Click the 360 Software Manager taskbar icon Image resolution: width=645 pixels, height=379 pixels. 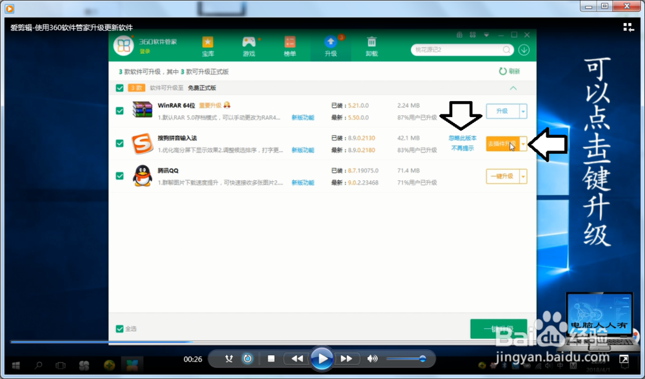pyautogui.click(x=132, y=365)
